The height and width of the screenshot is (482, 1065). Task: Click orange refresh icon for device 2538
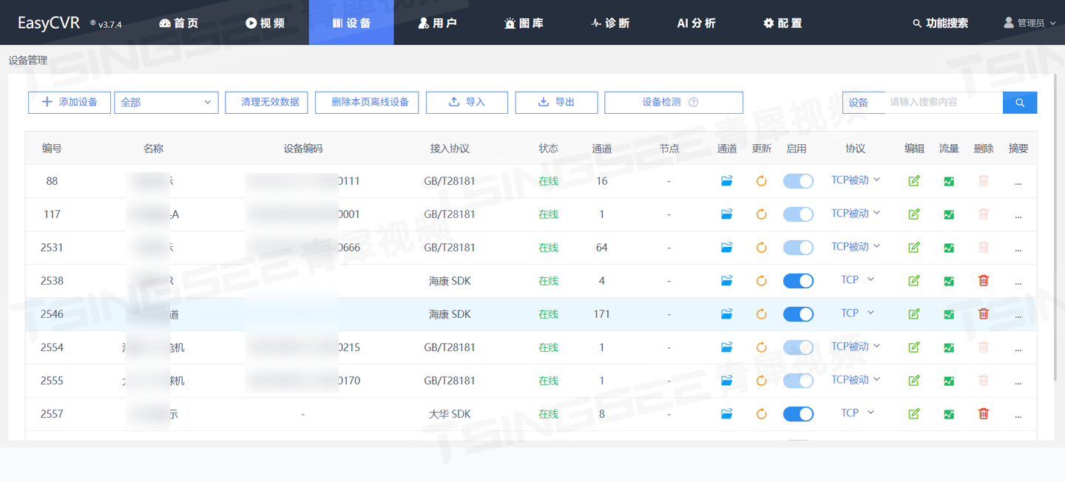[x=761, y=281]
